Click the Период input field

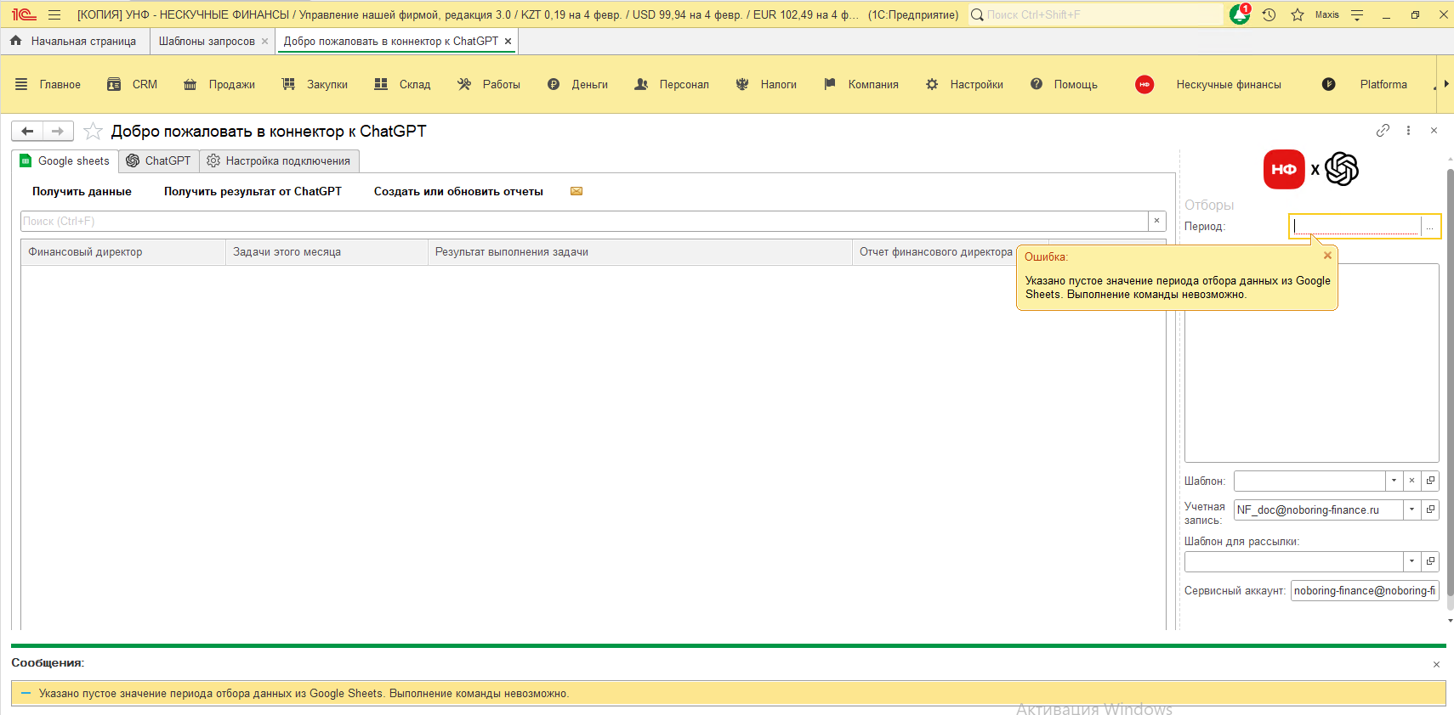1355,226
